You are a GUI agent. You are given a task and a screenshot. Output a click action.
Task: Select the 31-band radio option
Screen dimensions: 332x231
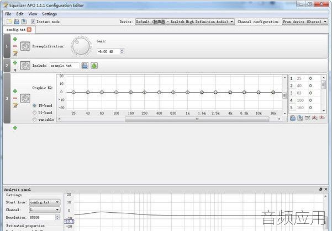click(34, 112)
